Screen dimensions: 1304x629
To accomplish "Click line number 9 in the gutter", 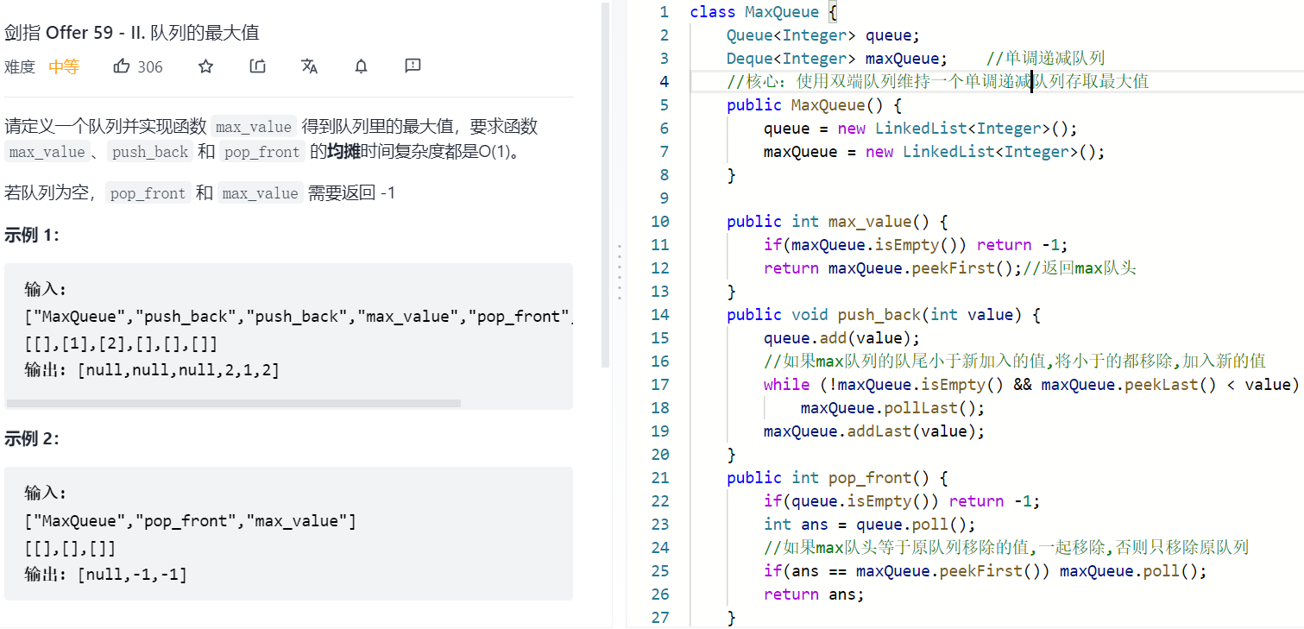I will point(664,198).
